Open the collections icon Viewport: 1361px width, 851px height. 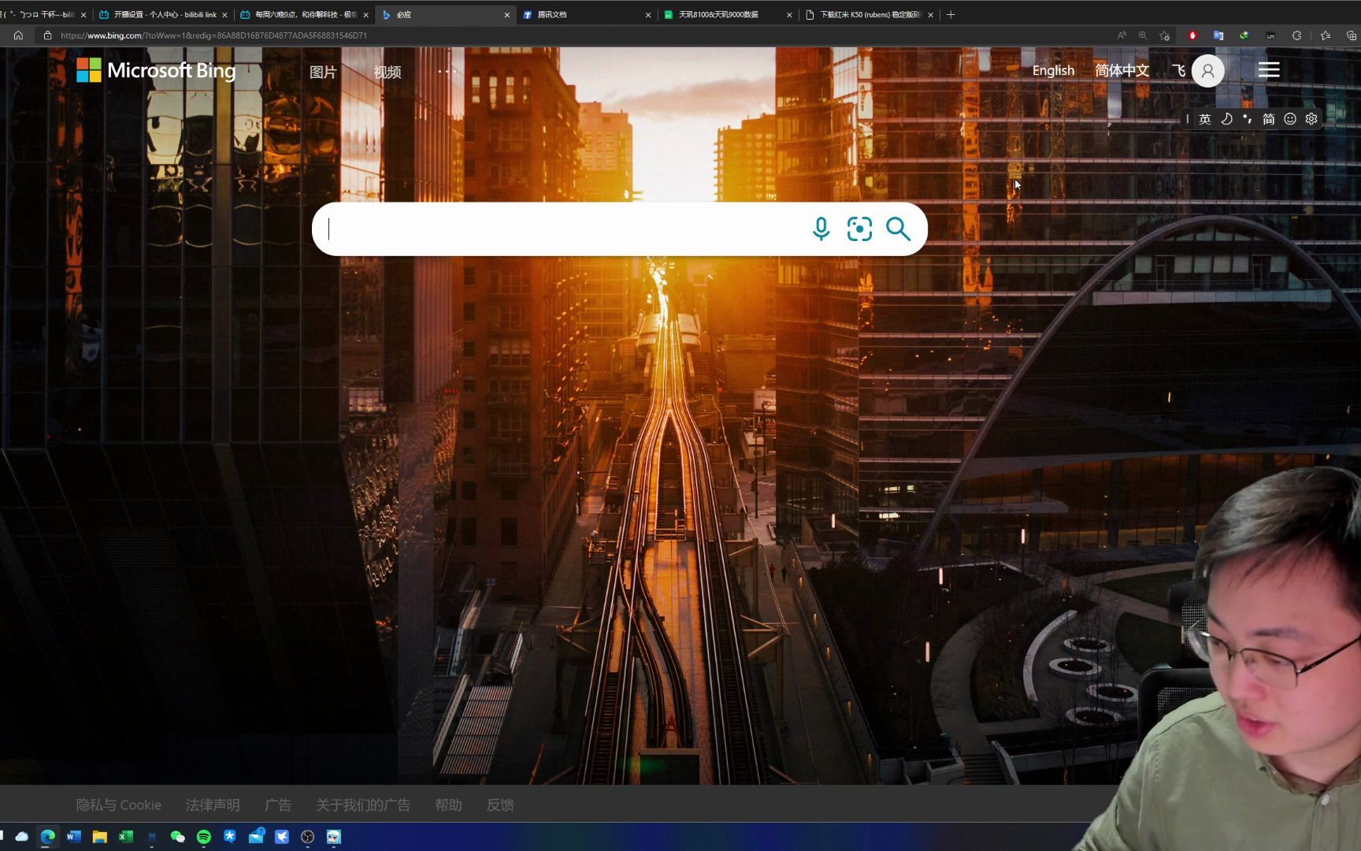coord(1352,35)
